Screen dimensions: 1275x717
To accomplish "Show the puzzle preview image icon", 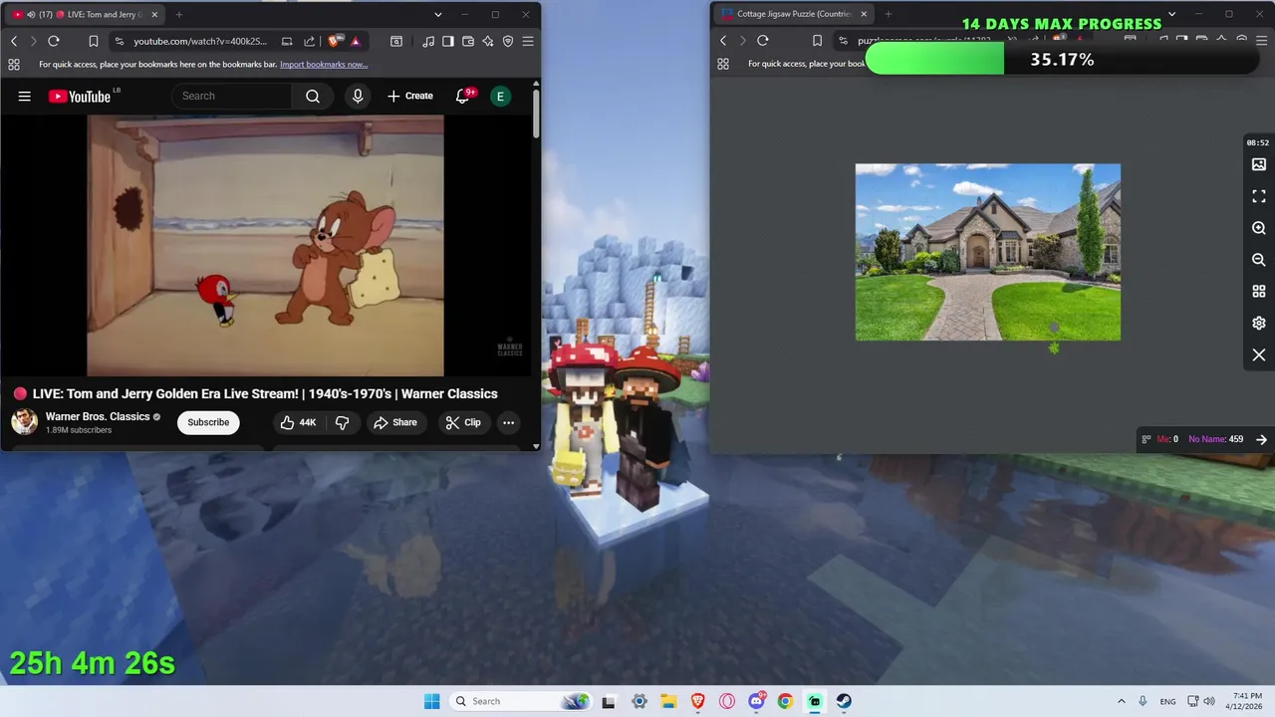I will [x=1259, y=164].
